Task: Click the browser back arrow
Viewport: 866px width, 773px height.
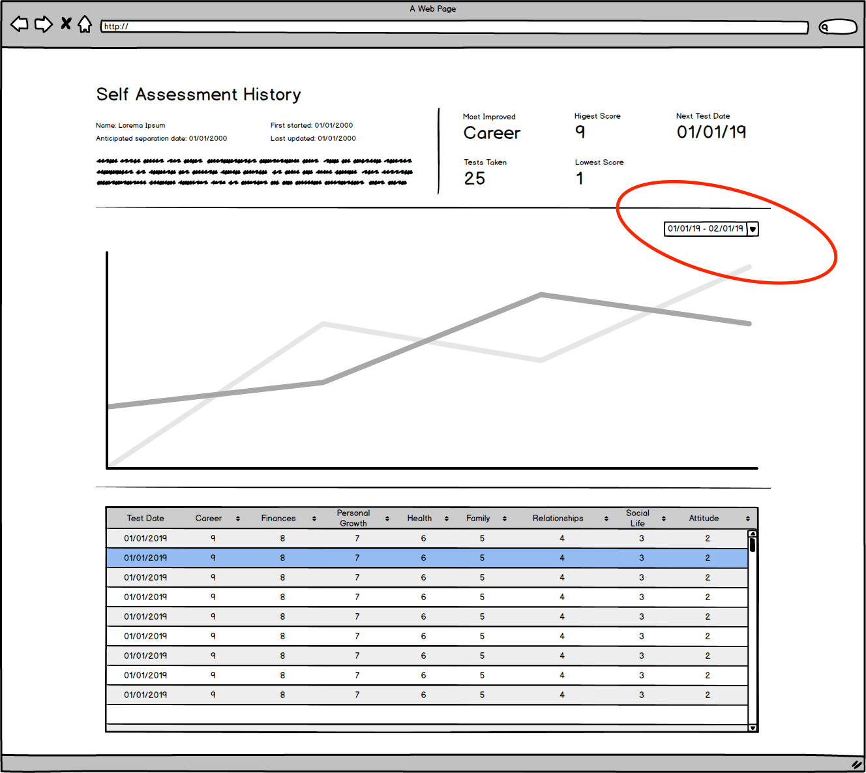Action: (x=20, y=25)
